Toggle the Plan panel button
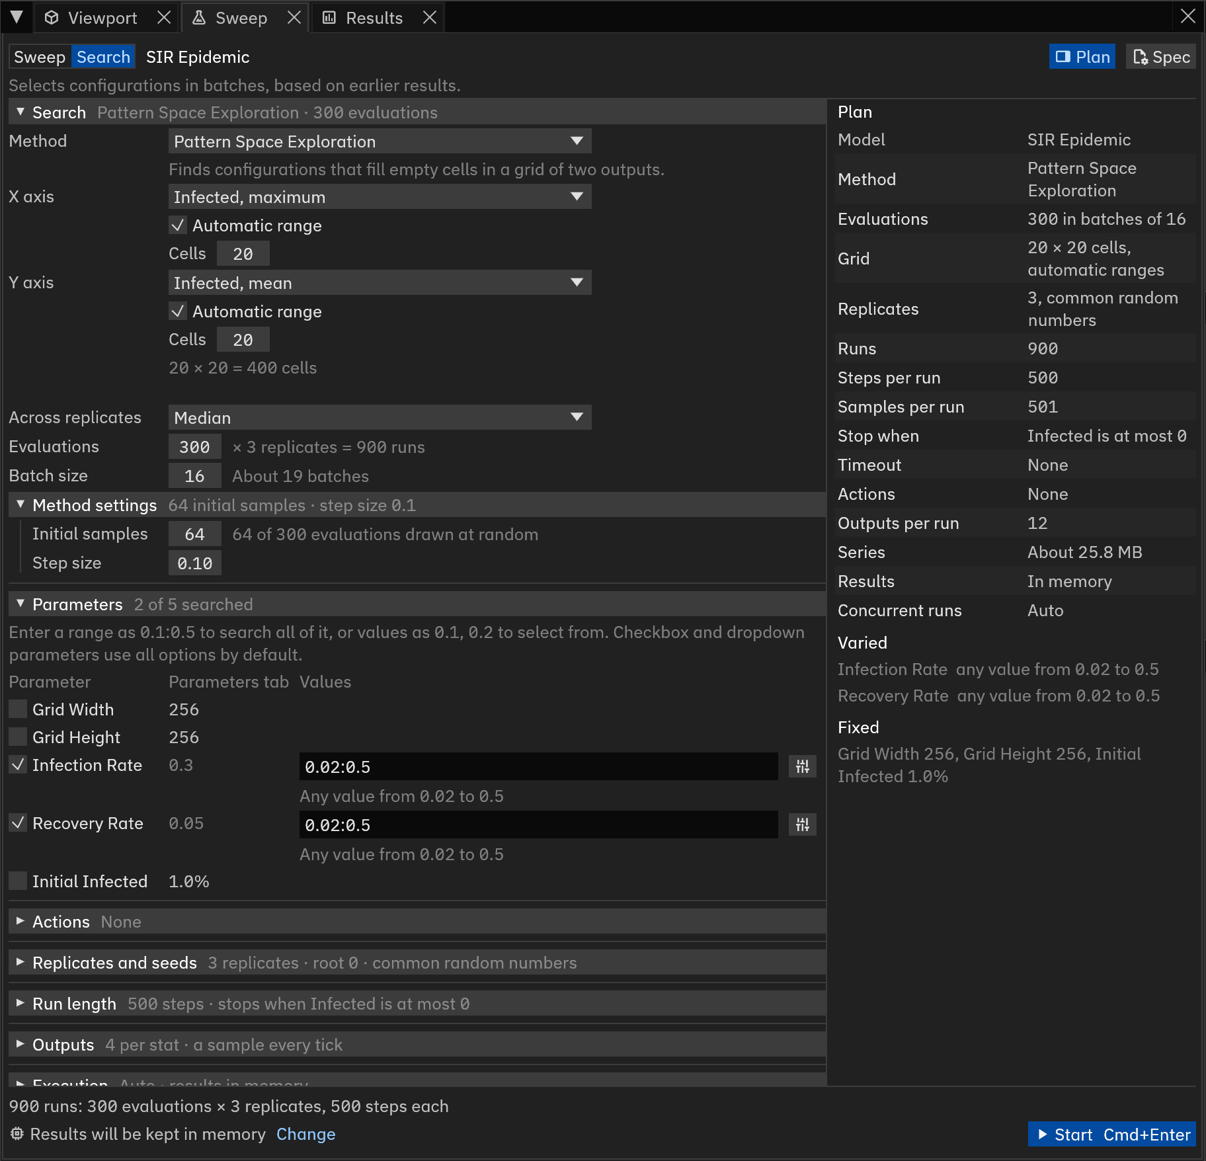 pos(1082,57)
